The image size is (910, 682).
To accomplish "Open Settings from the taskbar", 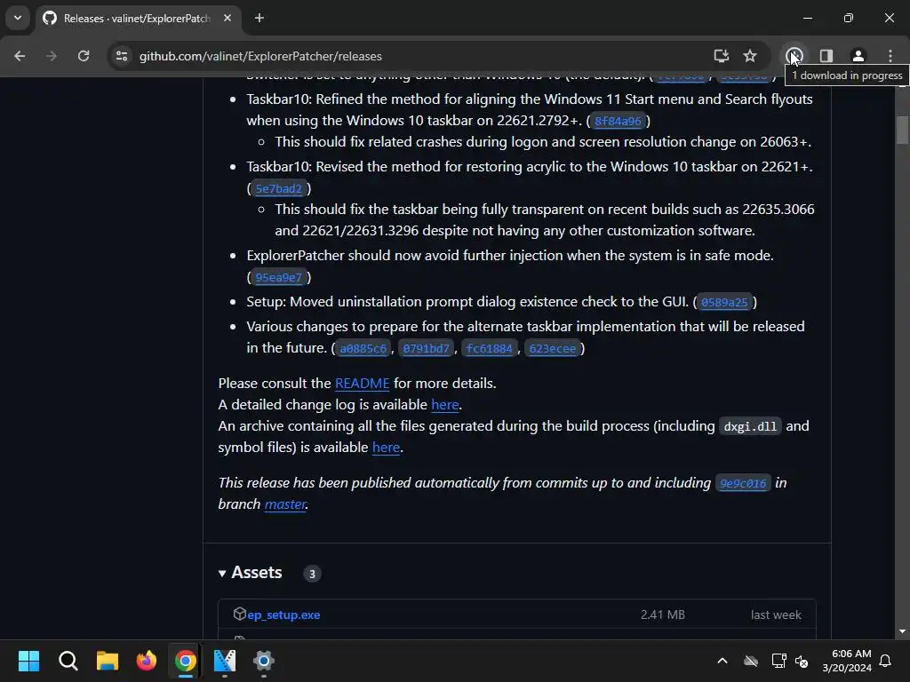I will (x=263, y=661).
